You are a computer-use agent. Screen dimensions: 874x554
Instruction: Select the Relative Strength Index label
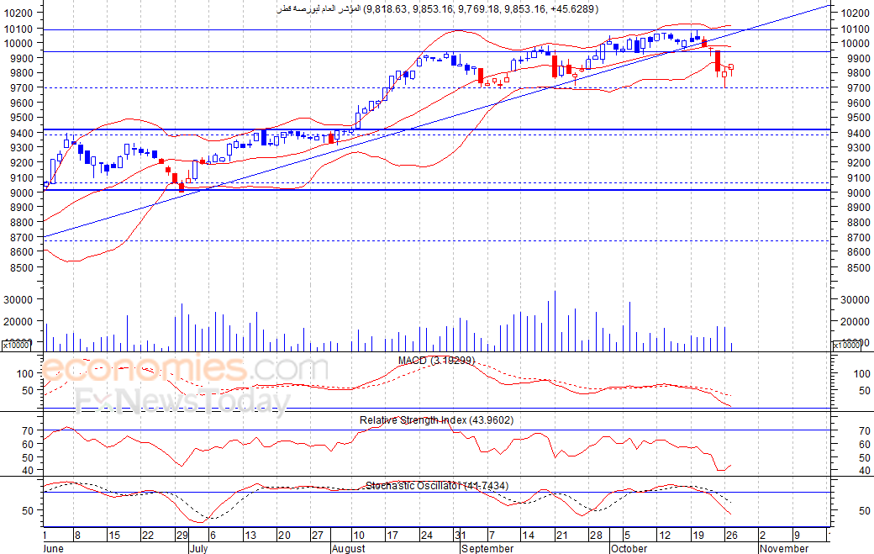tap(436, 420)
